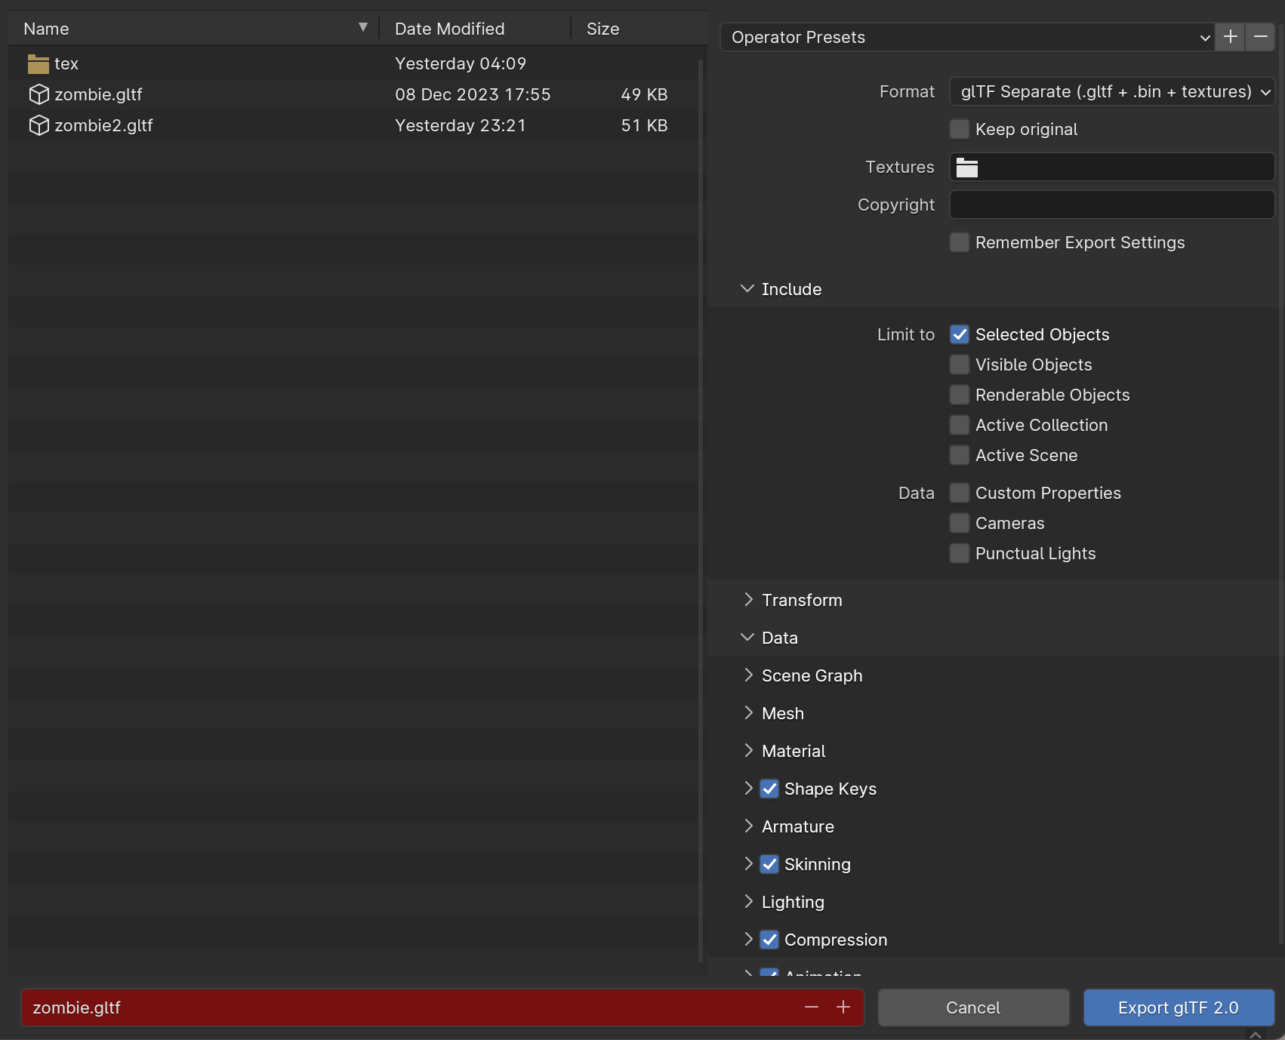Click the mesh icon beside zombie2.gltf

pyautogui.click(x=38, y=125)
